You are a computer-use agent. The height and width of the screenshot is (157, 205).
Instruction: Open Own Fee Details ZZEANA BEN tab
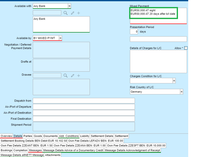coord(80,145)
